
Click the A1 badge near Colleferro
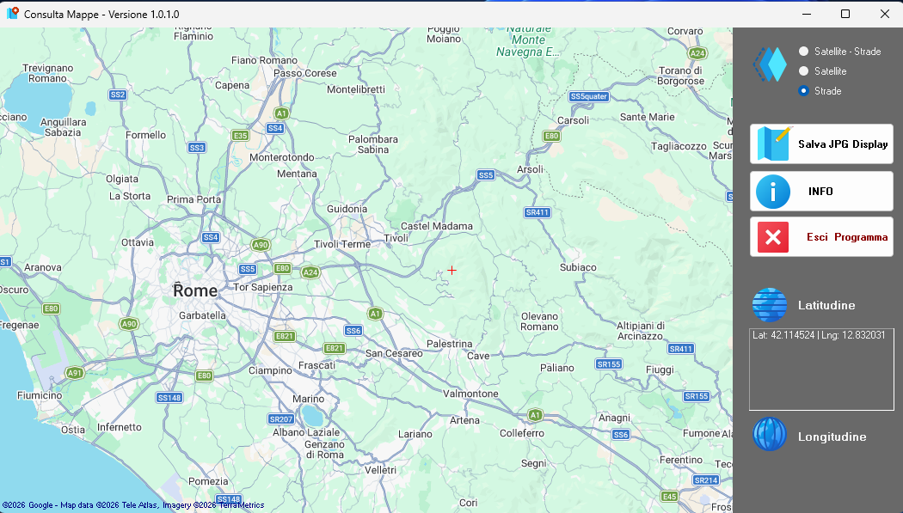(x=535, y=415)
